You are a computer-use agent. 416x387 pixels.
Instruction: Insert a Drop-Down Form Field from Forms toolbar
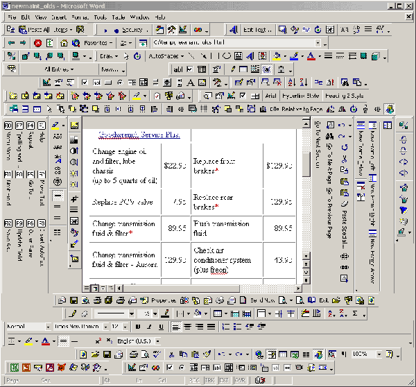click(x=202, y=69)
